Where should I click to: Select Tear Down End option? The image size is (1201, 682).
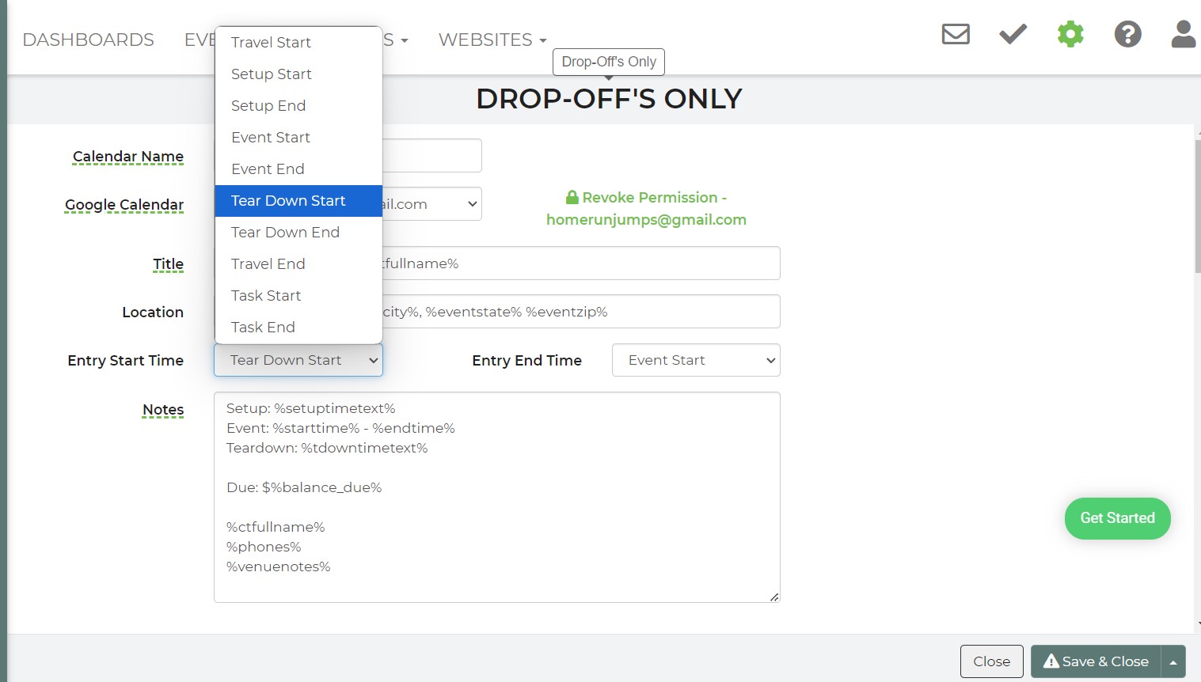285,233
